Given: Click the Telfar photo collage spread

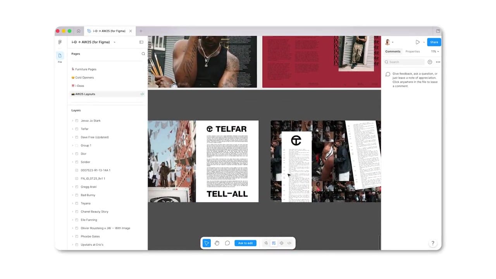Looking at the screenshot, I should 325,161.
